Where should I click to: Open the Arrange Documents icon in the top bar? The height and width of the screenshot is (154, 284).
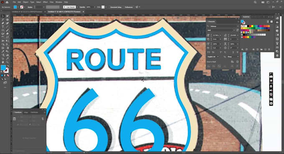[263, 2]
